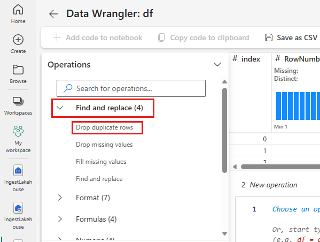This screenshot has height=242, width=320.
Task: Click the Save as CSV button
Action: point(291,37)
